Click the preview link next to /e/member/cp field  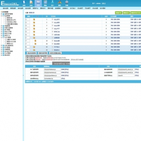(63, 79)
